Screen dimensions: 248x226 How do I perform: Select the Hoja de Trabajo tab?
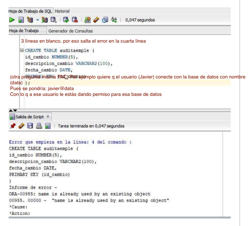(24, 31)
